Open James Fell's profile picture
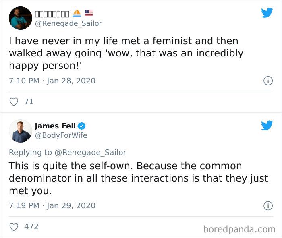 coord(20,131)
